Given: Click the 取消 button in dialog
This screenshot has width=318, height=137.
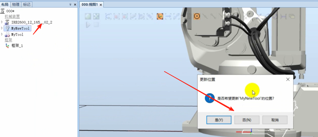Looking at the screenshot, I should click(x=275, y=120).
